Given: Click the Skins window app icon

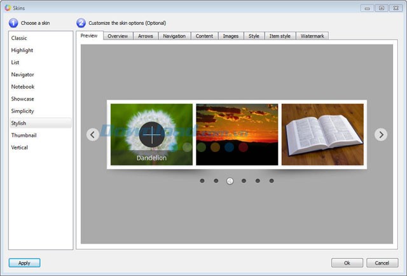Looking at the screenshot, I should (8, 8).
